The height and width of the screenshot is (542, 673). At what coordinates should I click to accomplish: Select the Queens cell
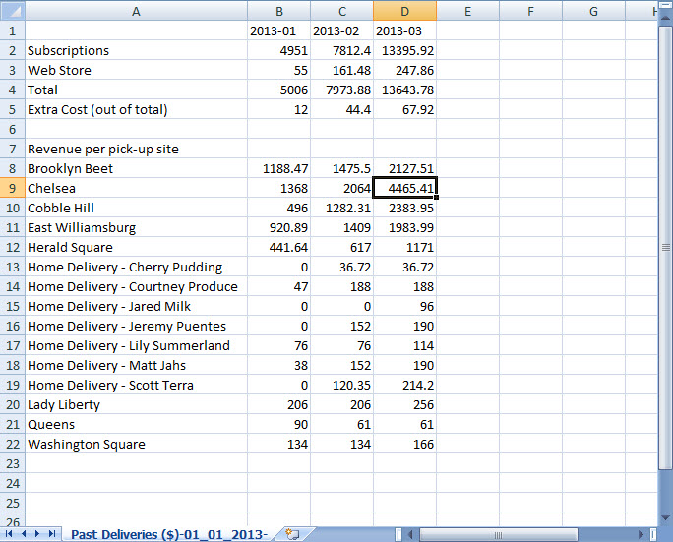click(136, 424)
